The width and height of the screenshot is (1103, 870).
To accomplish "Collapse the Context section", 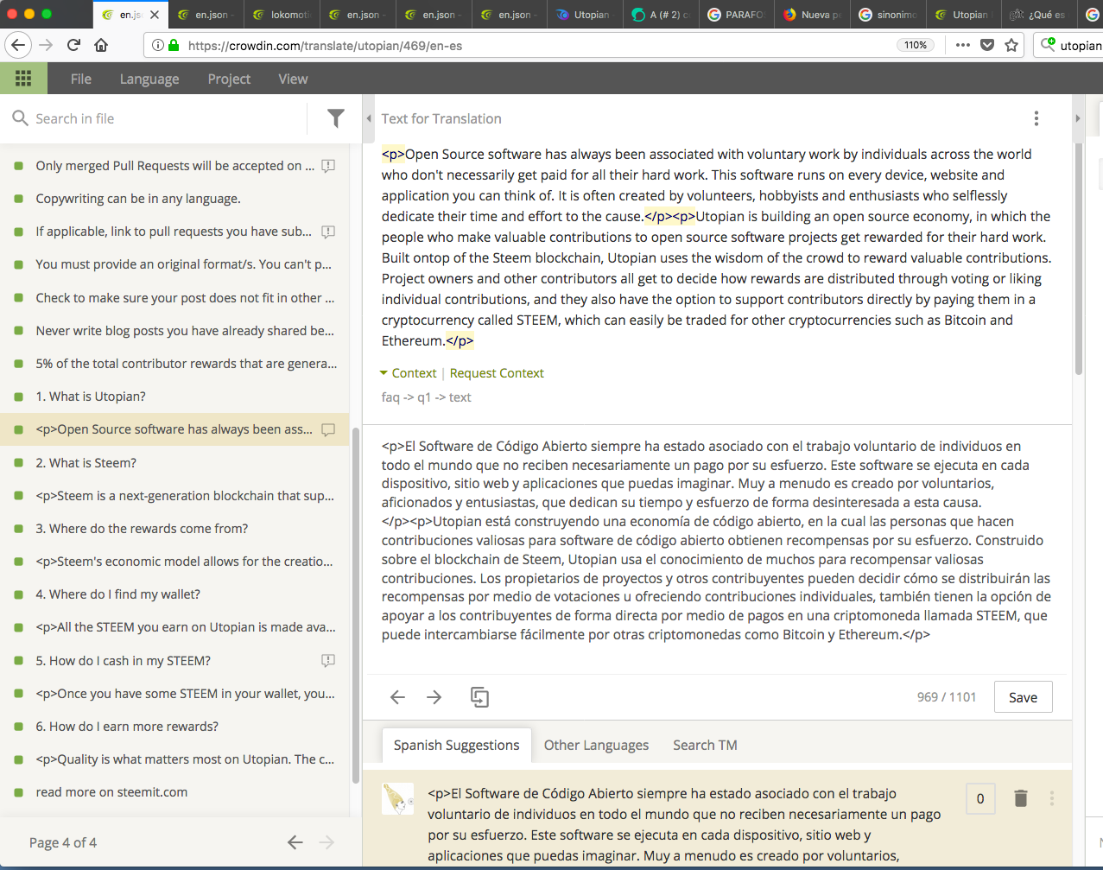I will (x=409, y=373).
